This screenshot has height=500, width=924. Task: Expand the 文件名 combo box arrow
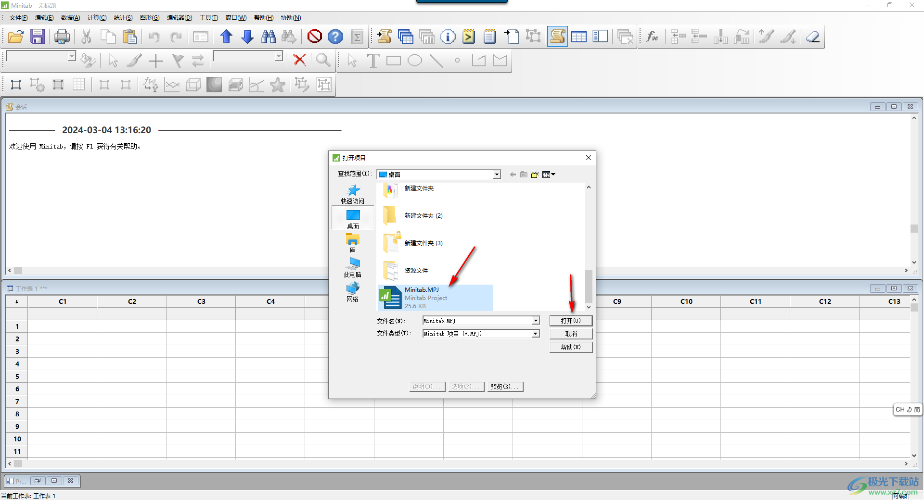coord(535,321)
